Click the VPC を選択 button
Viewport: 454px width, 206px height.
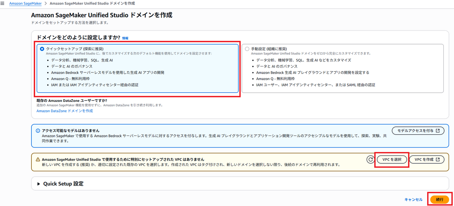pos(392,160)
